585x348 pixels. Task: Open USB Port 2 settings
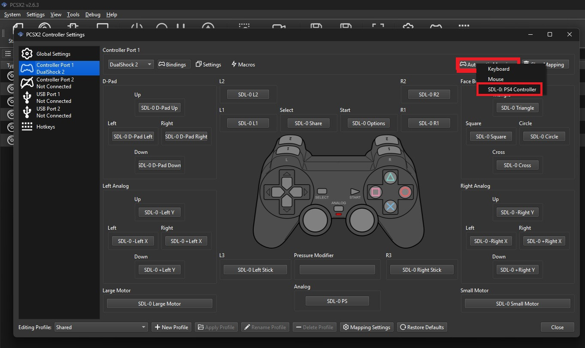click(59, 112)
